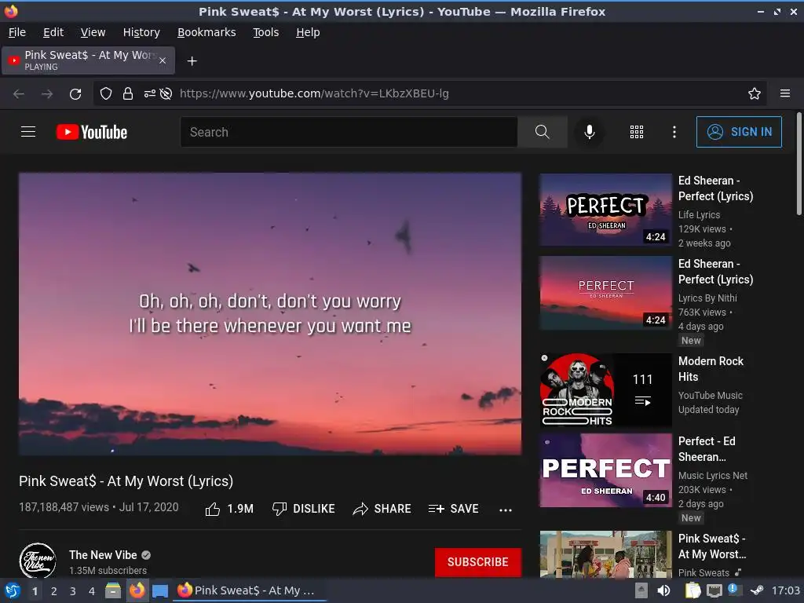This screenshot has height=603, width=804.
Task: Save video to playlist with SAVE
Action: pos(453,509)
